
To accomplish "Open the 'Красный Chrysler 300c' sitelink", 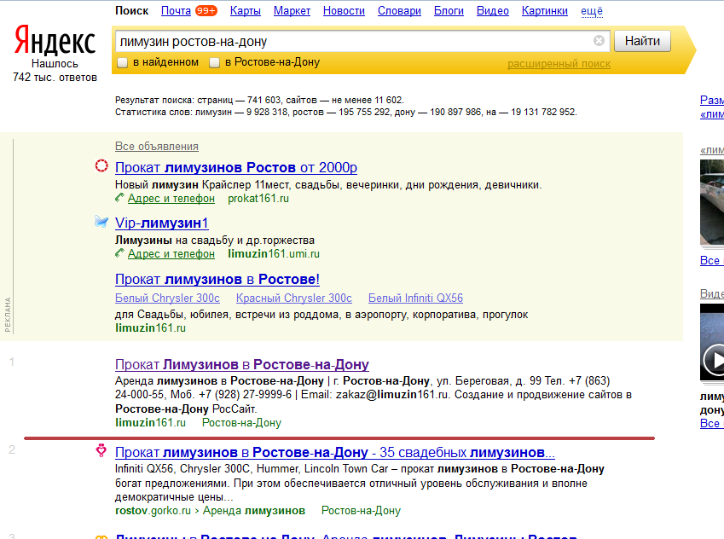I will pos(293,298).
